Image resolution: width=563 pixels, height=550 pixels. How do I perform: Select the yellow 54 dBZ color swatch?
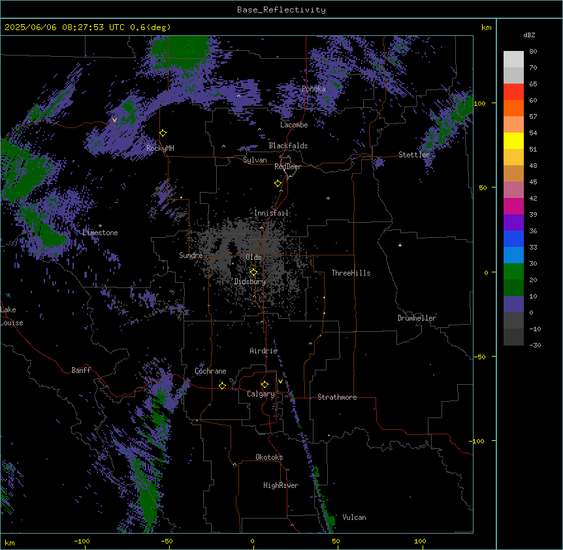(x=513, y=140)
